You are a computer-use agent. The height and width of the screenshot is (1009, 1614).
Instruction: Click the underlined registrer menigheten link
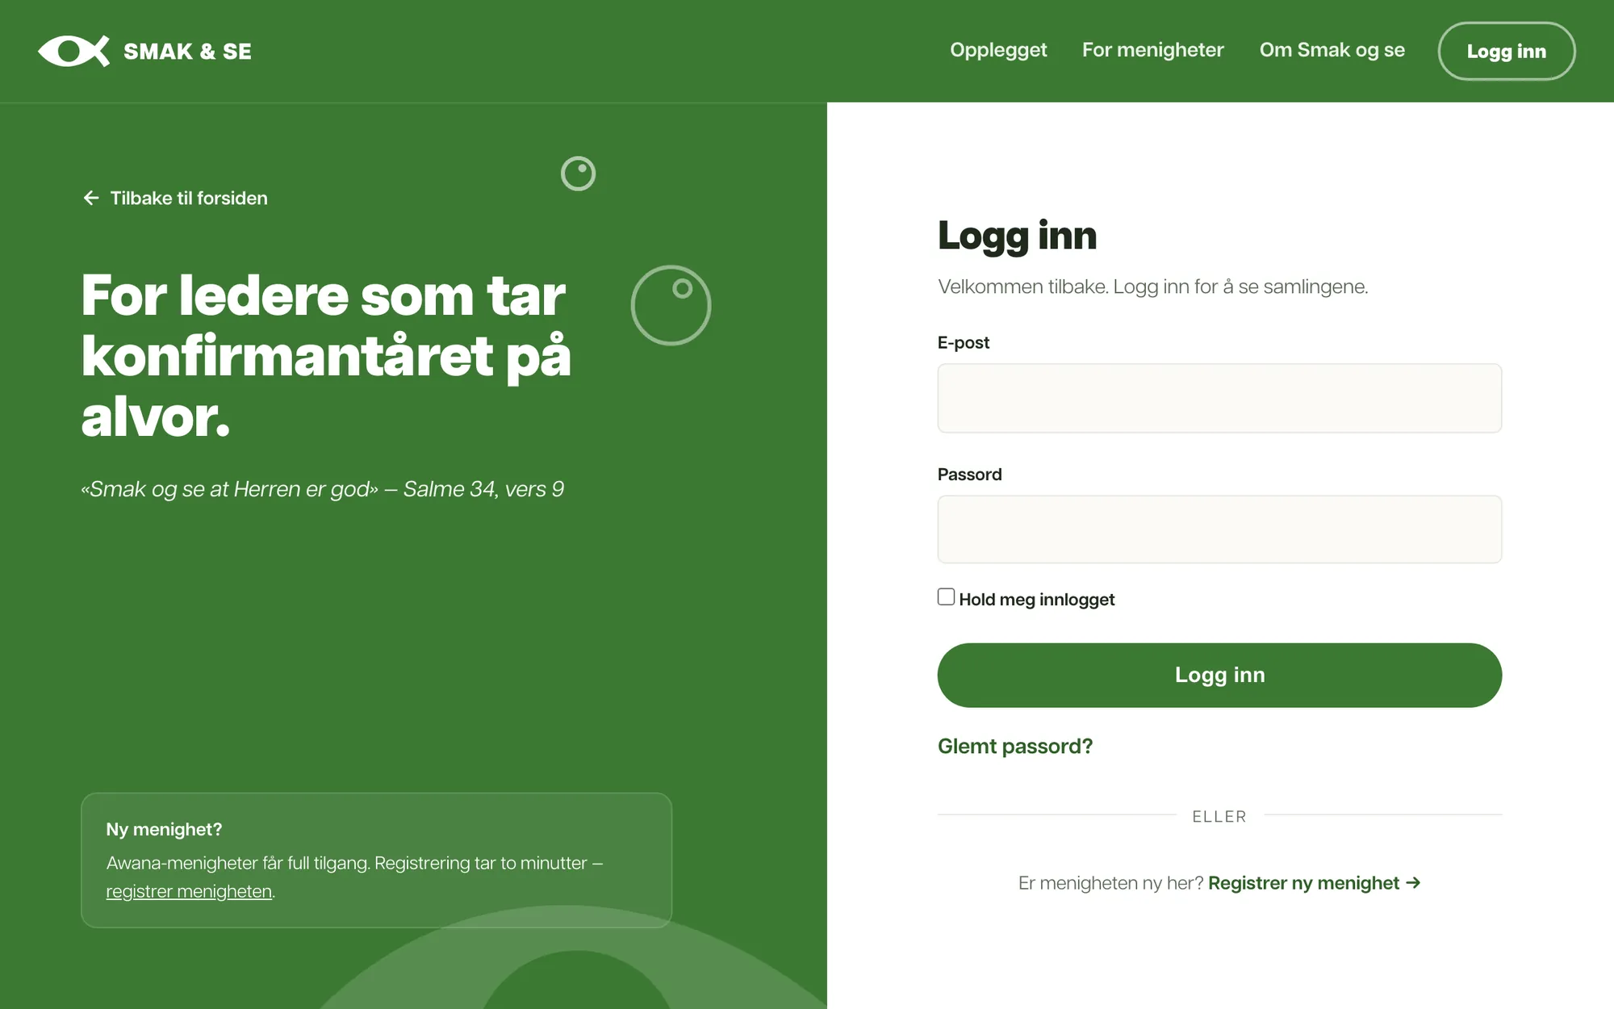189,891
